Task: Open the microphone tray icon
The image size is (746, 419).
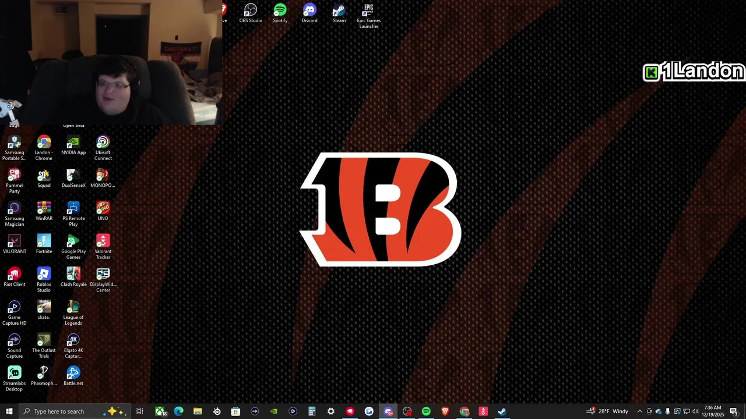Action: point(667,411)
